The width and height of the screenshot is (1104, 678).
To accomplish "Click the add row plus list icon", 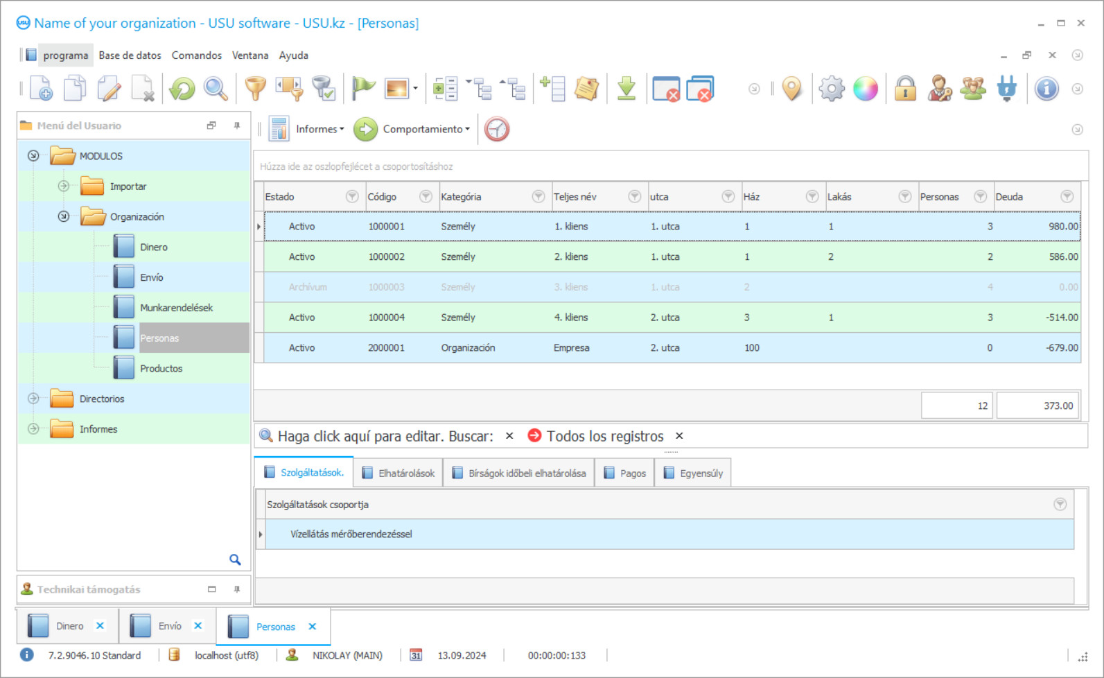I will [553, 89].
